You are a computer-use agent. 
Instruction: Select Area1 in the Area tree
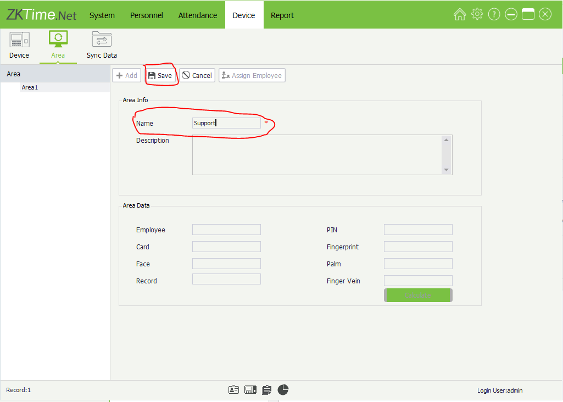click(x=30, y=87)
